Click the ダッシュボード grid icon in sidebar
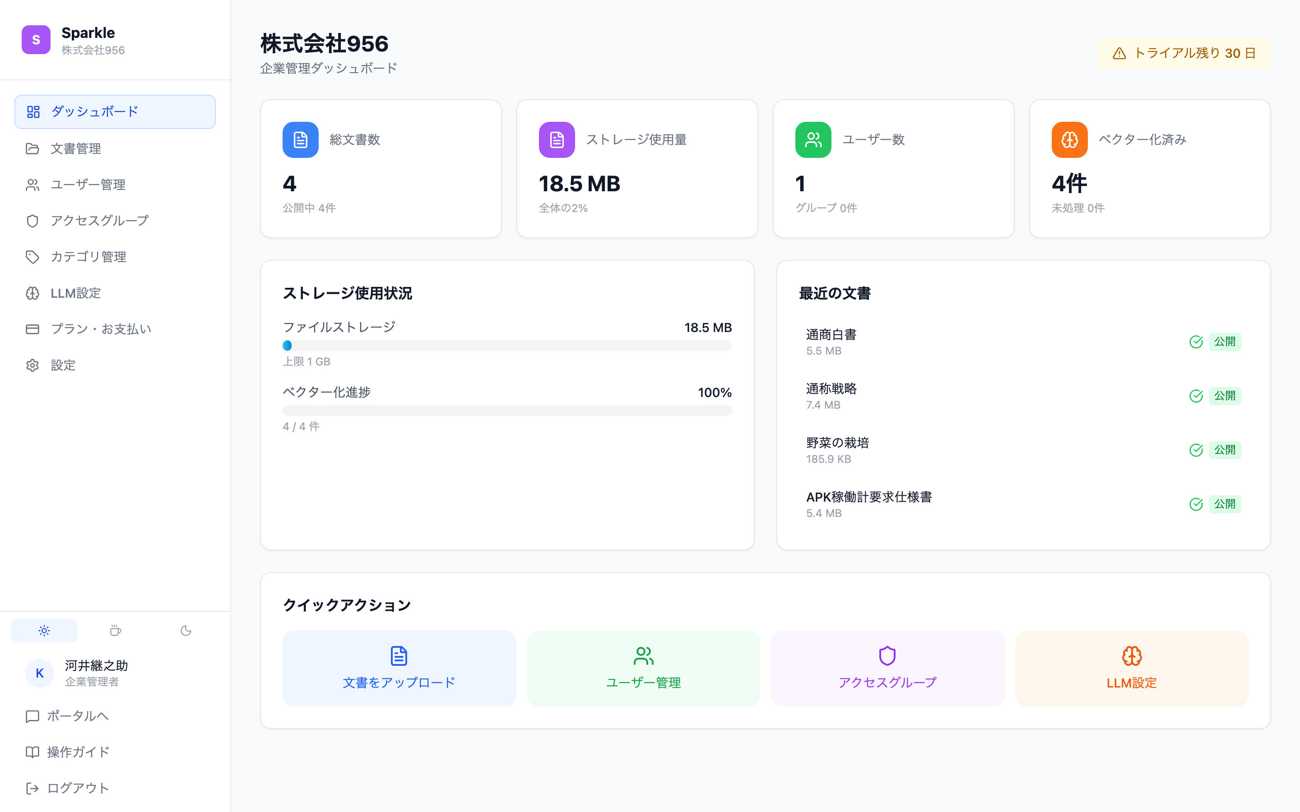1300x812 pixels. [33, 112]
